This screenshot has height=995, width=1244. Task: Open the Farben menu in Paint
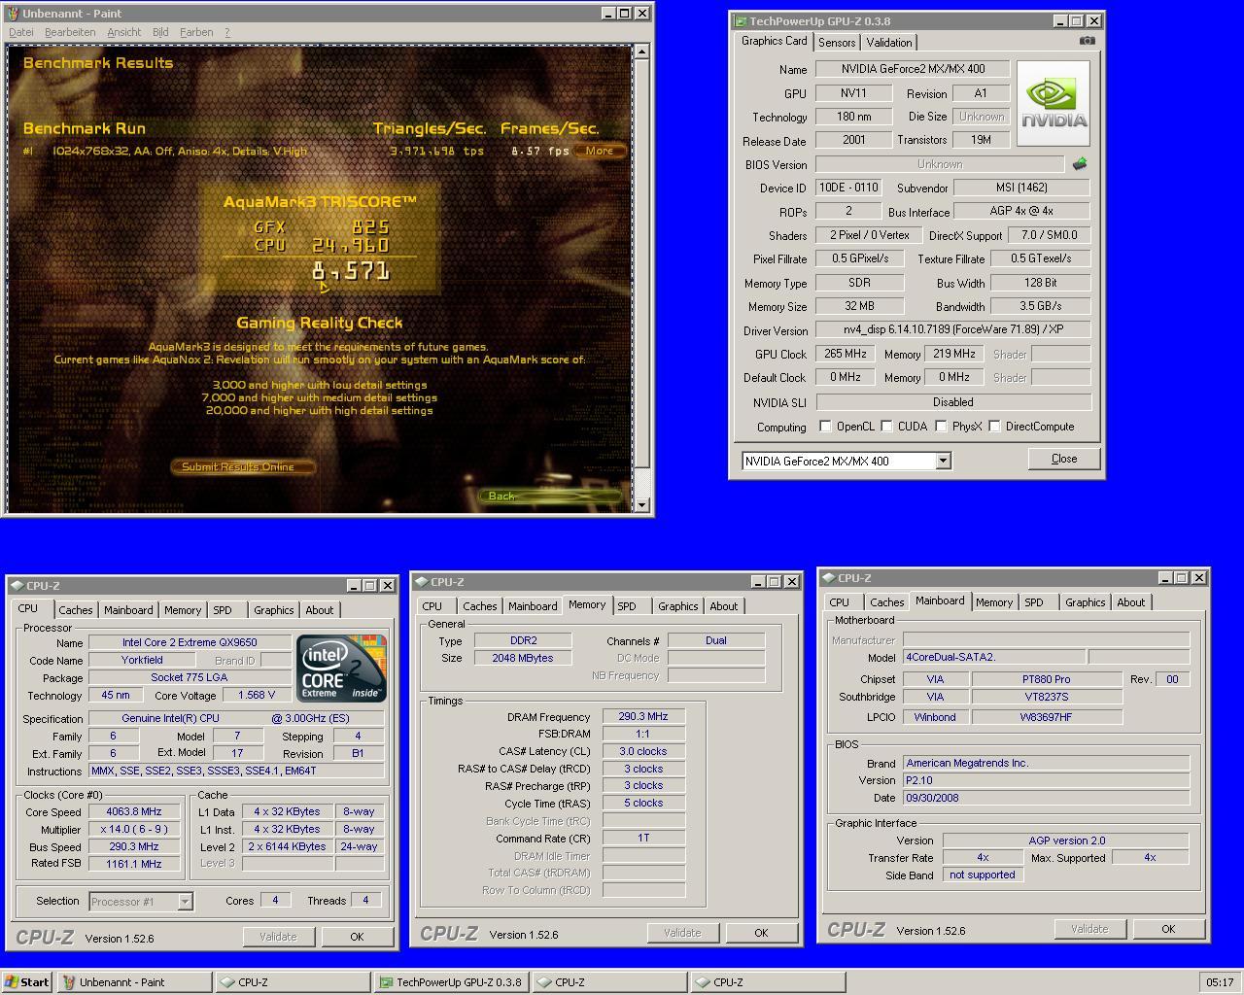196,32
